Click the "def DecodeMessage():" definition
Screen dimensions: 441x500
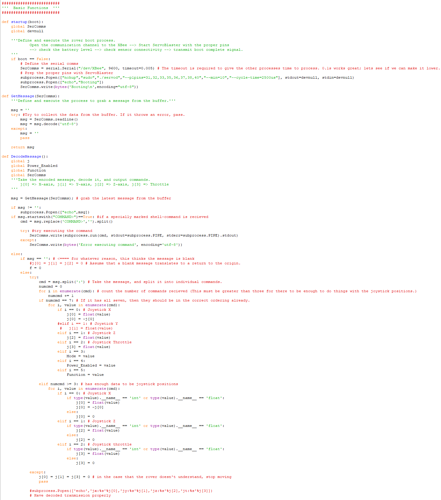(25, 156)
